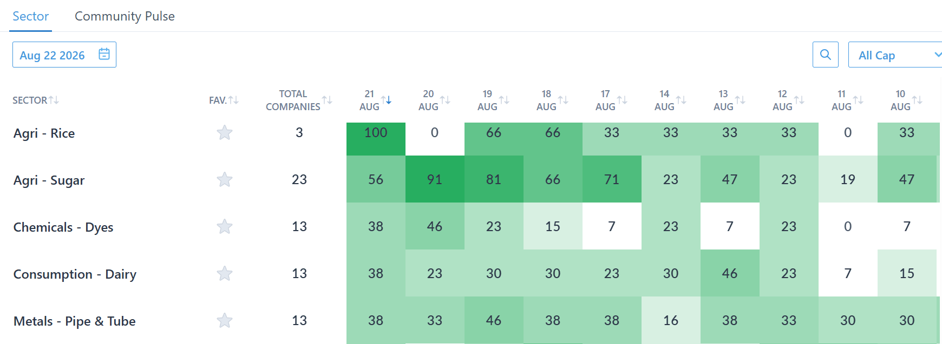The image size is (942, 344).
Task: Open the Metals - Pipe & Tube sector
Action: point(75,321)
